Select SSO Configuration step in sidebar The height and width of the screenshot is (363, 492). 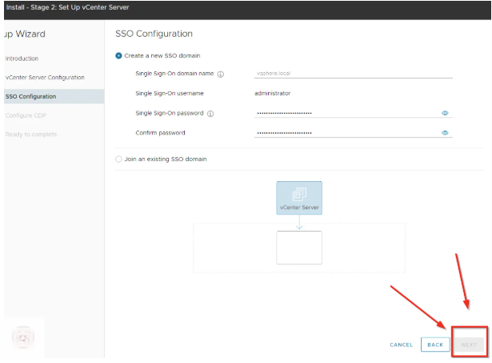[x=54, y=96]
